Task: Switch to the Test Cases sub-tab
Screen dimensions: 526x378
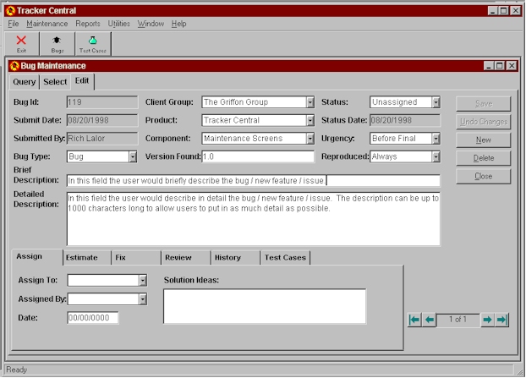Action: [x=285, y=258]
